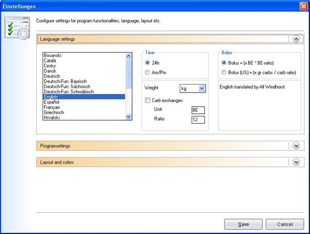Image resolution: width=310 pixels, height=234 pixels.
Task: Open the Weight unit dropdown
Action: click(x=201, y=88)
